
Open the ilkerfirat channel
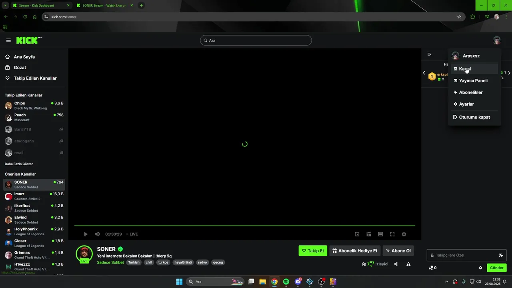(34, 208)
